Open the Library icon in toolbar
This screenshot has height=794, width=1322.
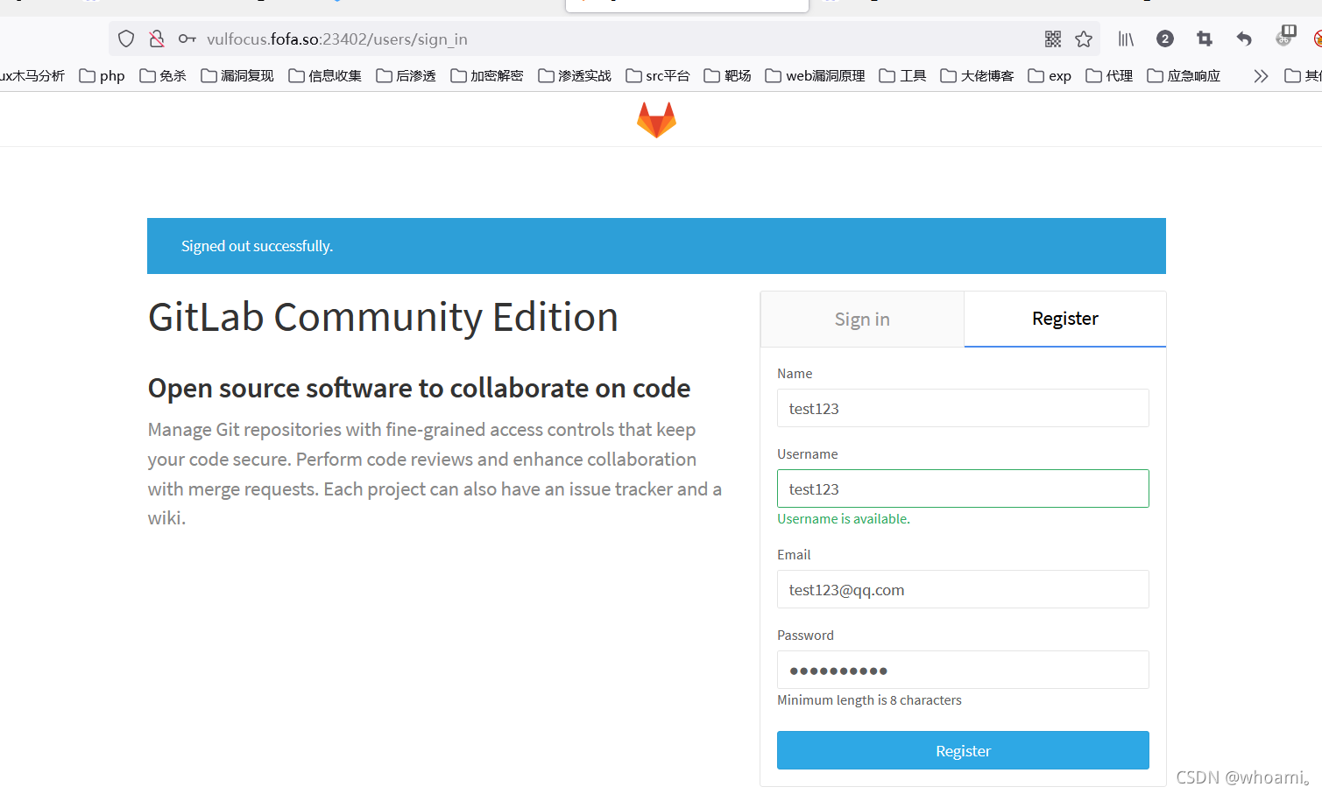[1126, 39]
